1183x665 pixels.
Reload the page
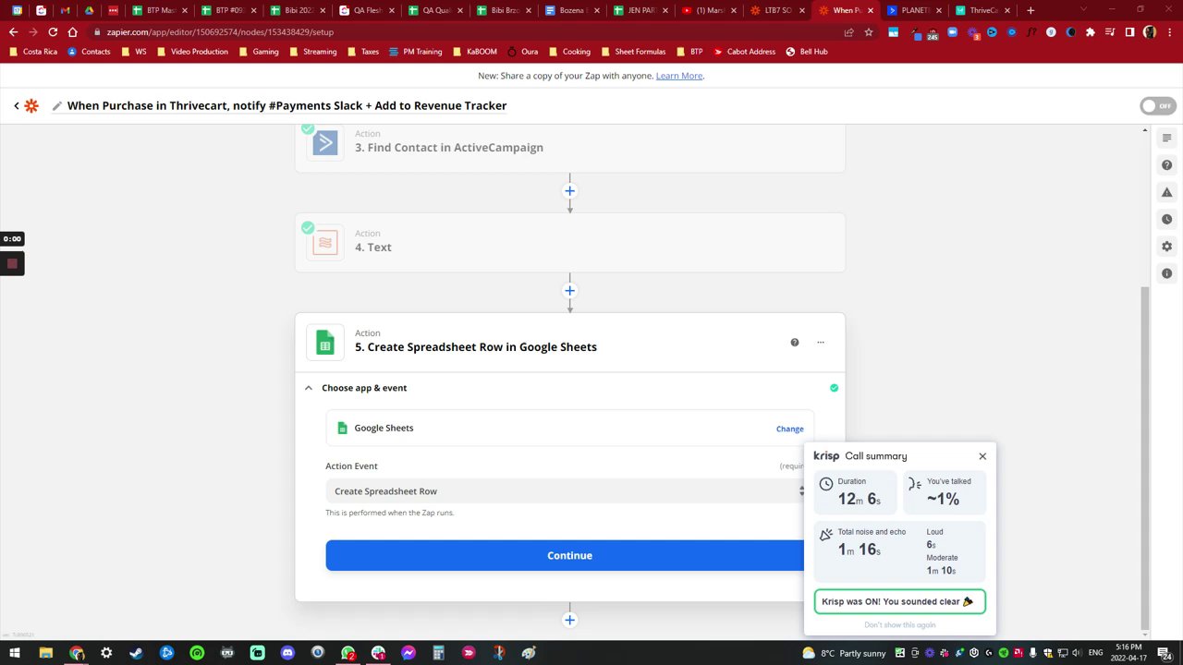pos(53,31)
